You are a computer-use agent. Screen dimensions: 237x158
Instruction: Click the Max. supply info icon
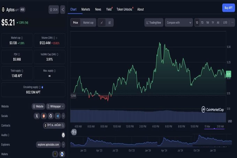(55, 71)
